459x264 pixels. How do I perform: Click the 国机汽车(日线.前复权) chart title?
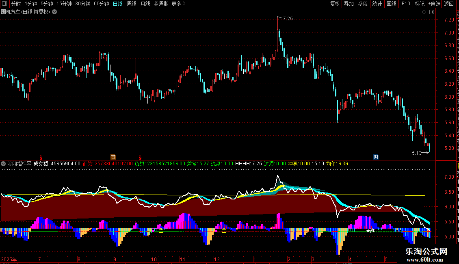coord(26,12)
